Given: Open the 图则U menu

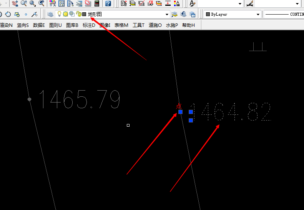Looking at the screenshot, I should click(55, 25).
